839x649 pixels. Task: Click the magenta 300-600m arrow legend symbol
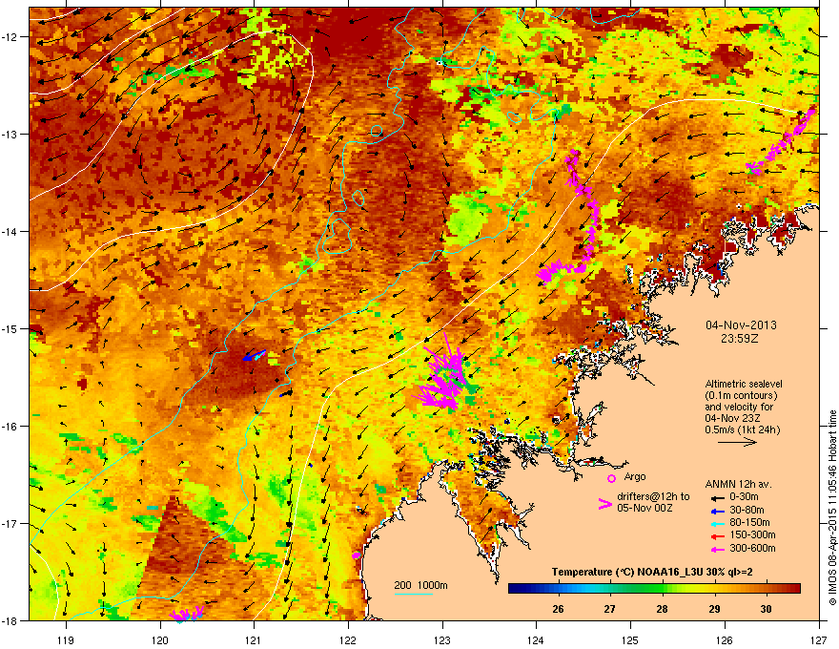click(717, 550)
